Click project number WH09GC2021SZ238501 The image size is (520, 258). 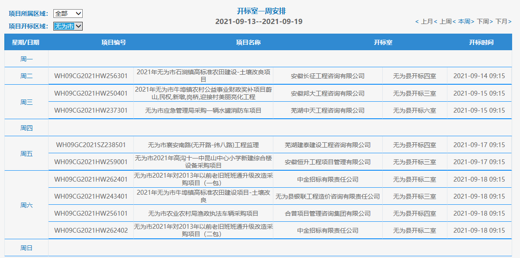91,145
